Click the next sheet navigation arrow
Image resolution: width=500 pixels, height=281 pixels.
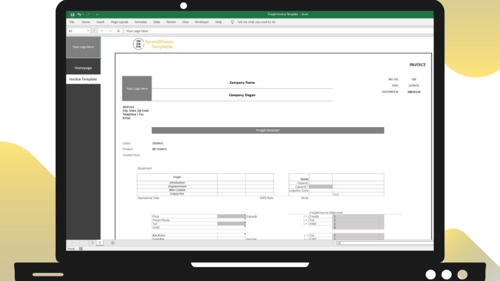tap(79, 243)
